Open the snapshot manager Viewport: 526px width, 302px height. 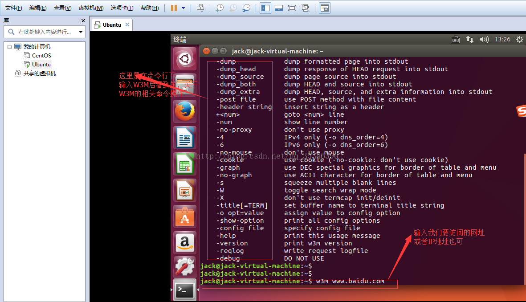pyautogui.click(x=246, y=8)
